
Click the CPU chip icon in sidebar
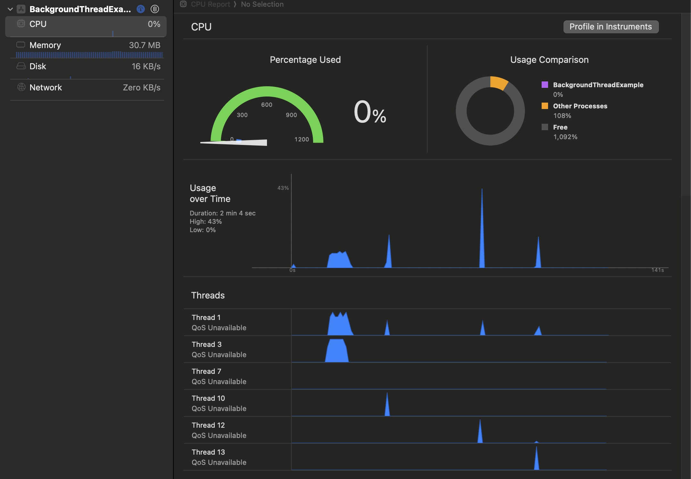pyautogui.click(x=21, y=24)
